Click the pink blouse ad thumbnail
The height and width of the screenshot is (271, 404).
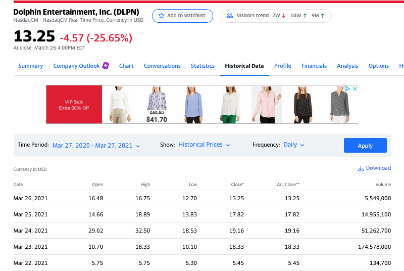tap(267, 105)
